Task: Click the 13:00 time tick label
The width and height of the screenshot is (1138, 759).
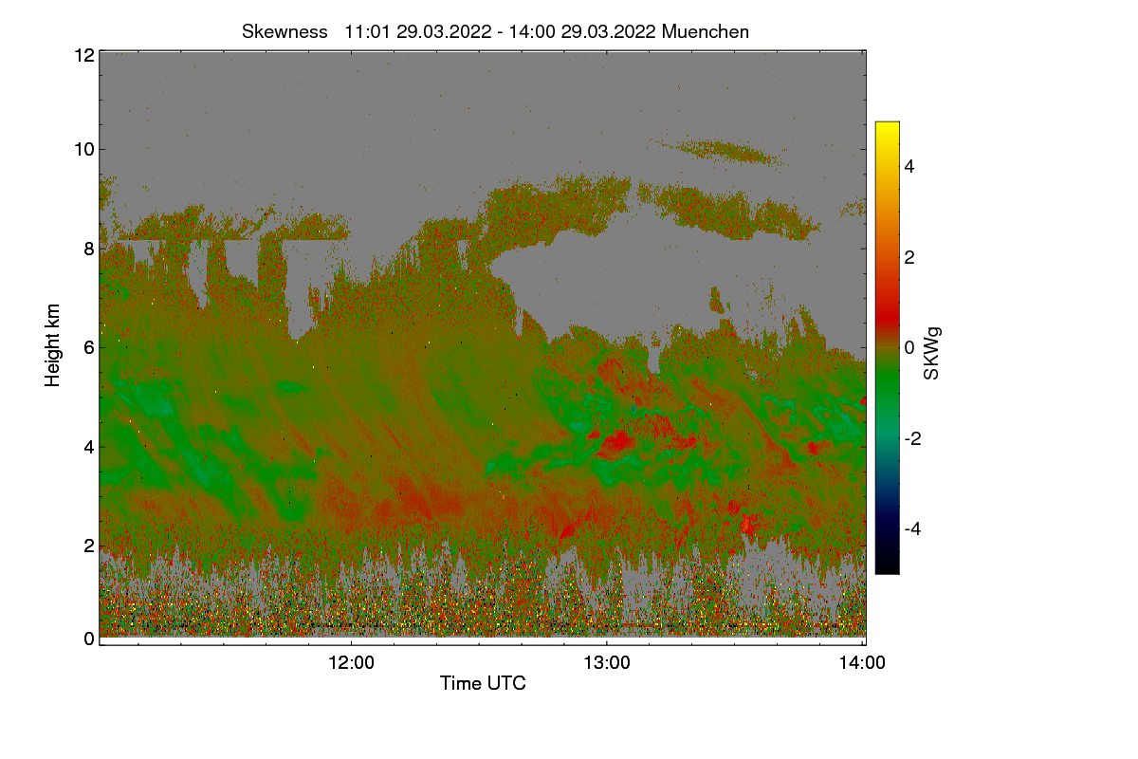Action: pos(607,663)
